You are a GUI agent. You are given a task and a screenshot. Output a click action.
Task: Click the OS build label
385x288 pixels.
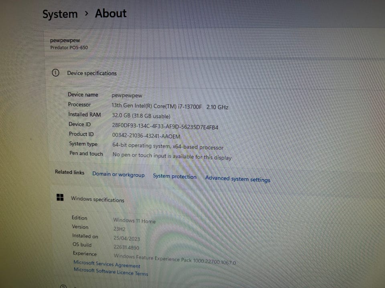click(82, 245)
